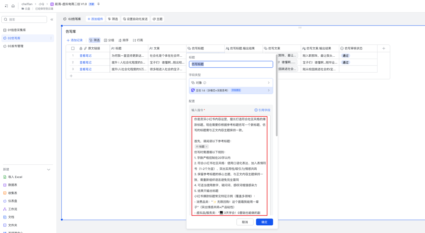Click the 仿写标题 column header
425x233 pixels.
206,48
